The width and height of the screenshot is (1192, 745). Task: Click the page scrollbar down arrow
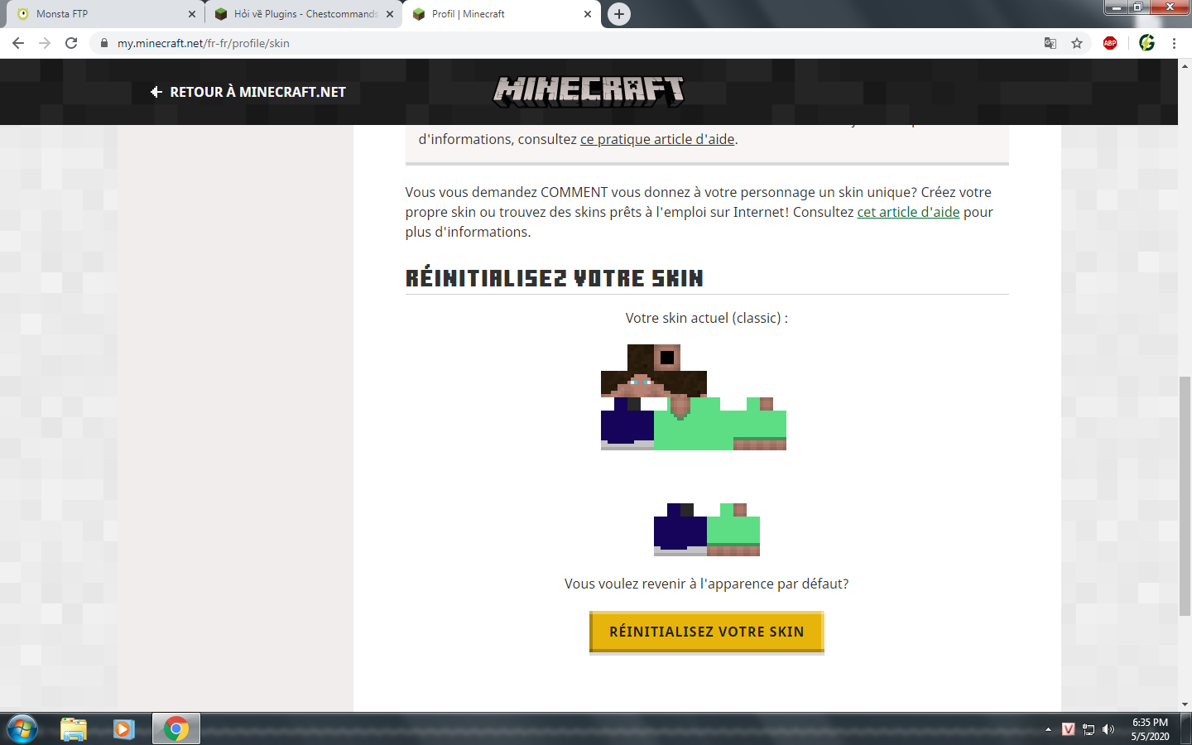[x=1185, y=704]
